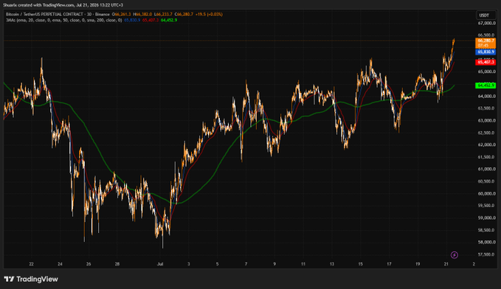Click the red 65,407.3 value in legend

pyautogui.click(x=151, y=20)
